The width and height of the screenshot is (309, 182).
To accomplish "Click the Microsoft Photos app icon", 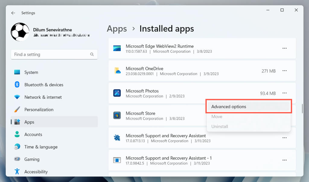I will coord(117,93).
